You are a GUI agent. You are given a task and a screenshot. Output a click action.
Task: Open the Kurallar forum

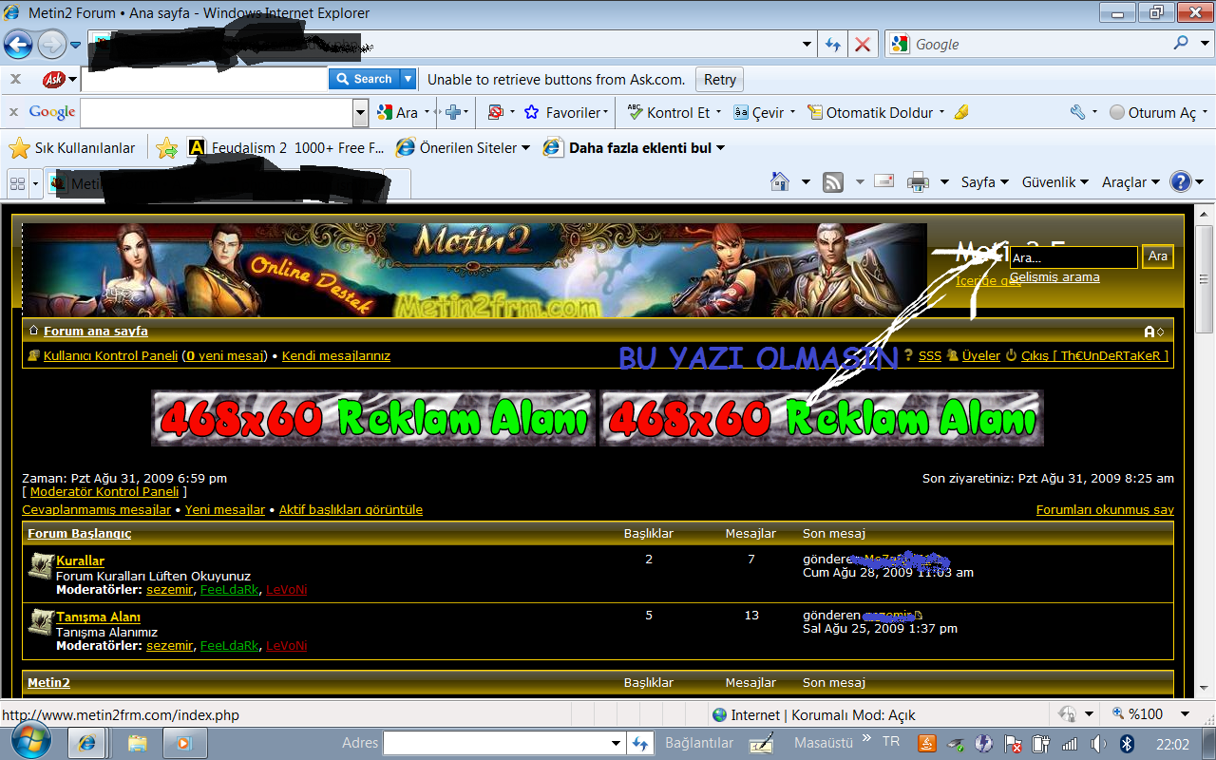pyautogui.click(x=81, y=561)
